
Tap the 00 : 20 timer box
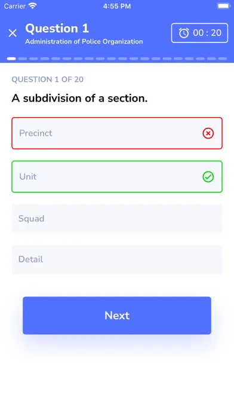pyautogui.click(x=199, y=33)
